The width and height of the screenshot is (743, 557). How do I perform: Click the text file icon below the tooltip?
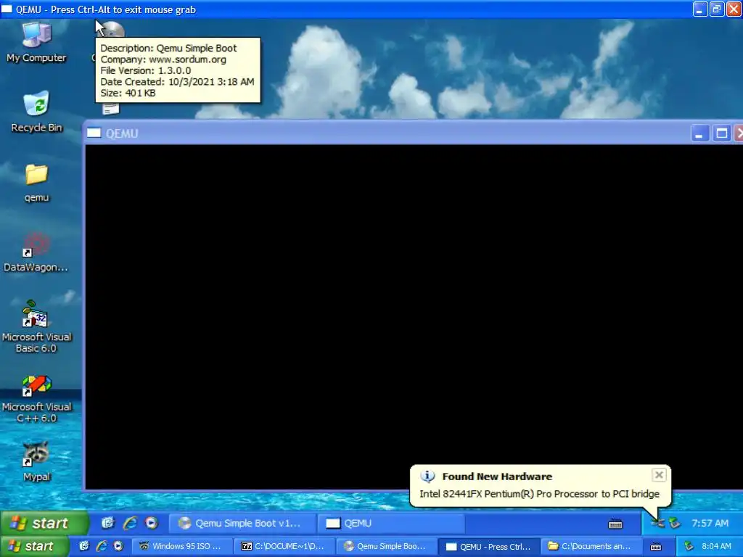[x=110, y=109]
